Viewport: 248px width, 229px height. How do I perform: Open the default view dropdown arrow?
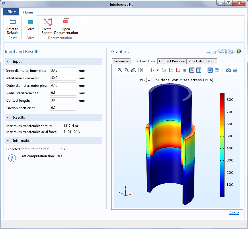pyautogui.click(x=157, y=70)
